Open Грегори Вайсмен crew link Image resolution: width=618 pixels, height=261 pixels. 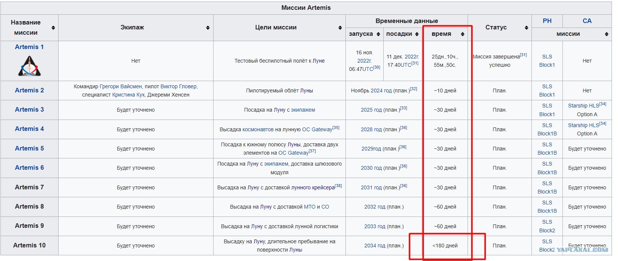point(121,86)
